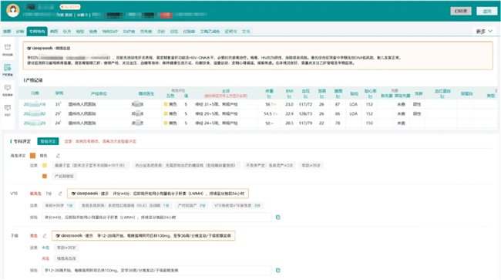The image size is (501, 280).
Task: Switch to the 专科特有 tab
Action: pyautogui.click(x=37, y=32)
